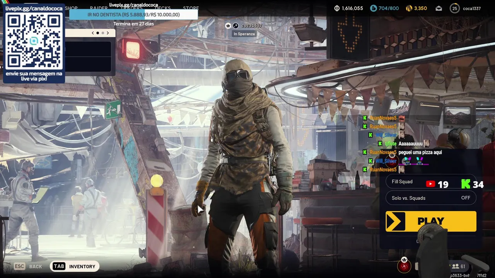This screenshot has height=278, width=495.
Task: Click the LivePix QR code
Action: [34, 41]
